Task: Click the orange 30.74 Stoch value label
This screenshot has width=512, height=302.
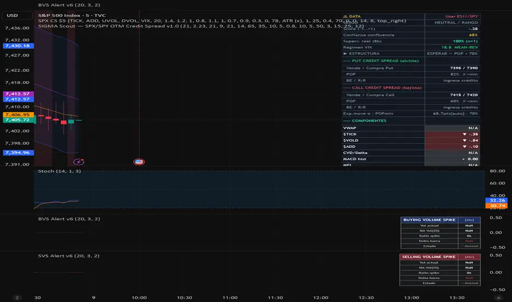Action: tap(497, 206)
